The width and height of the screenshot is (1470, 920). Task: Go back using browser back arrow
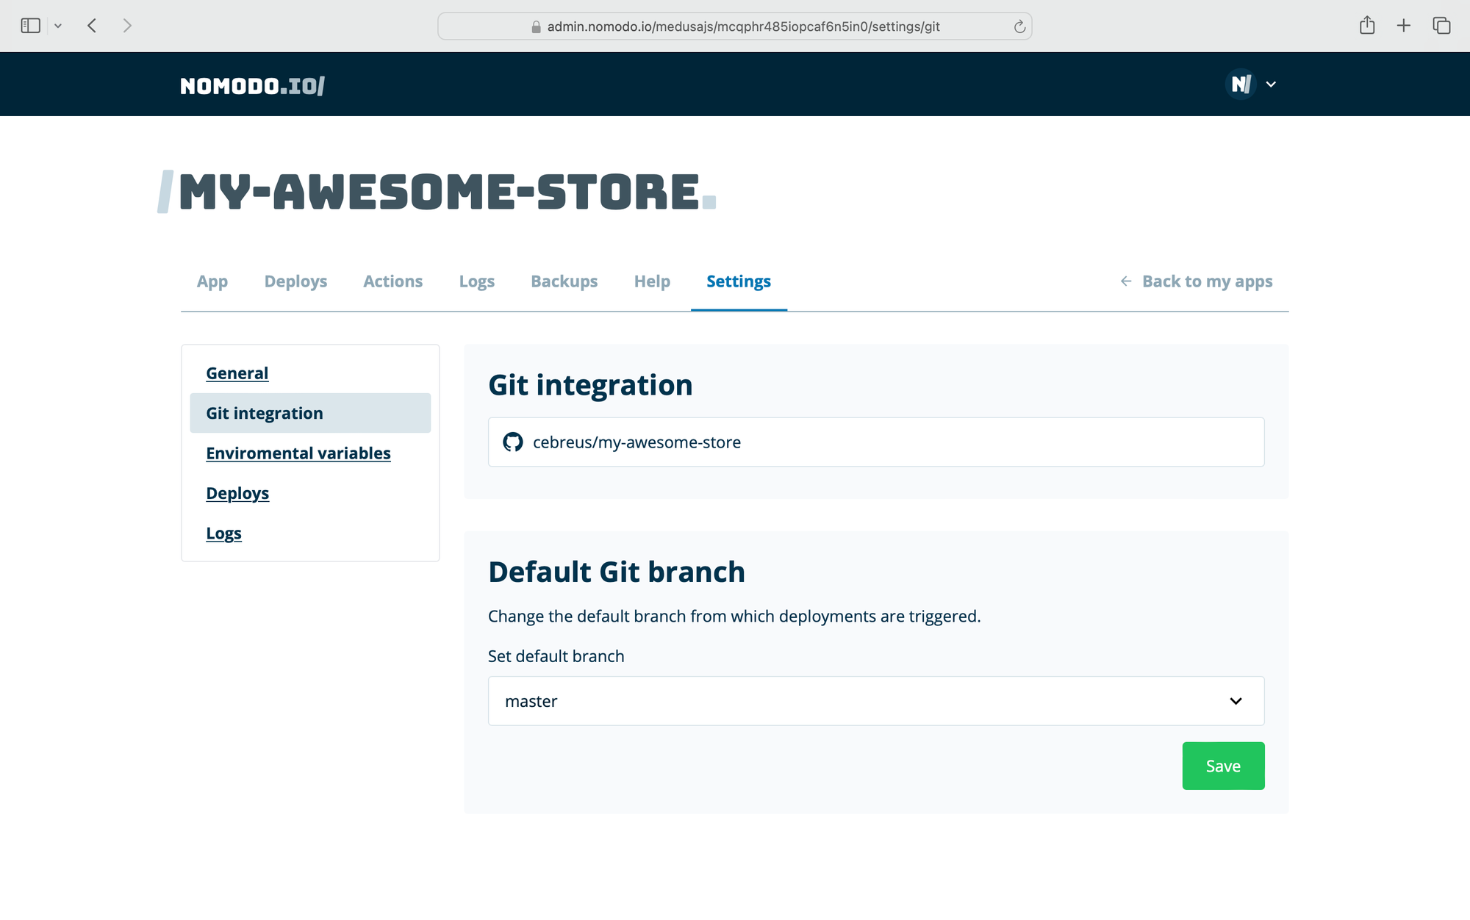(x=92, y=26)
